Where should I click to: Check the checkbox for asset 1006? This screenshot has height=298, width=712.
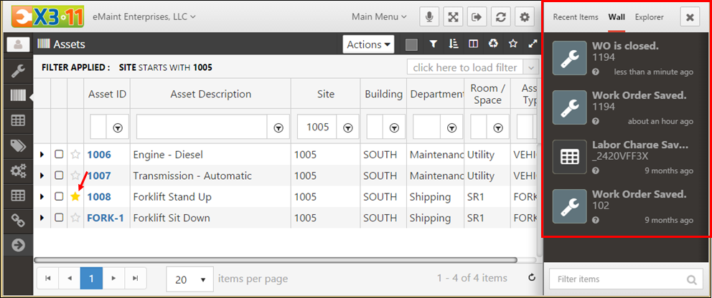pyautogui.click(x=59, y=155)
